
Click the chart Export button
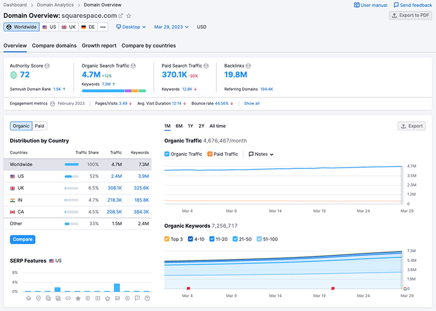[x=411, y=126]
